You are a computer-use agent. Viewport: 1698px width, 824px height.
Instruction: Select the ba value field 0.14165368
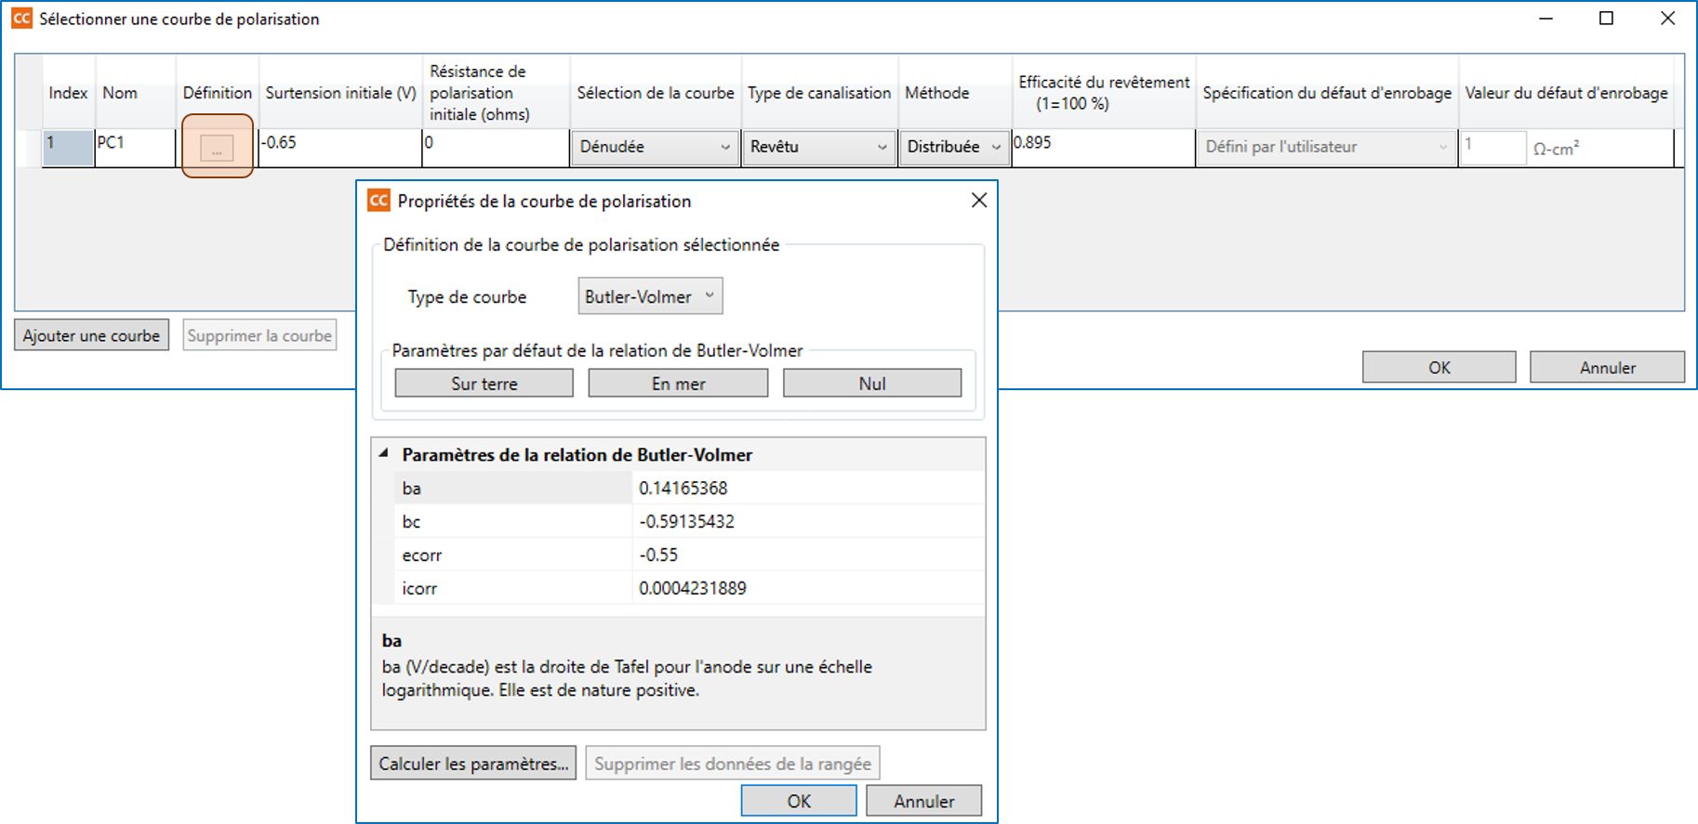tap(808, 488)
